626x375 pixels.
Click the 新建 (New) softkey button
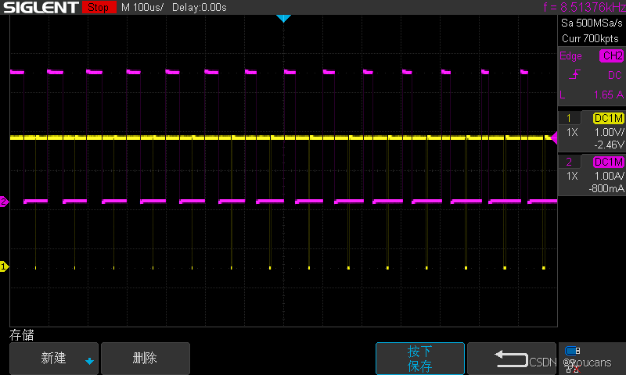pyautogui.click(x=54, y=359)
